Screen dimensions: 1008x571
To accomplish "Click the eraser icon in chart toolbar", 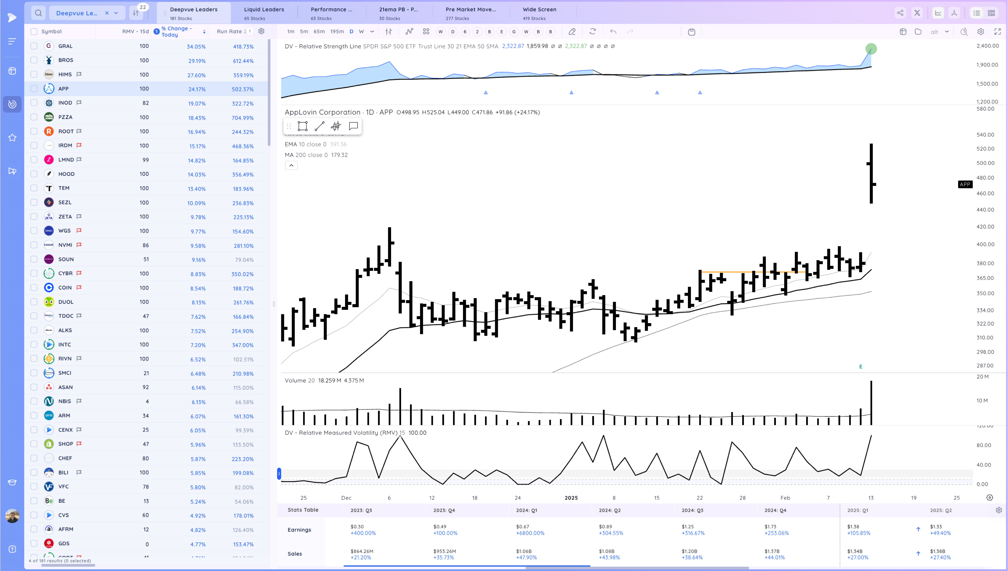I will coord(572,31).
